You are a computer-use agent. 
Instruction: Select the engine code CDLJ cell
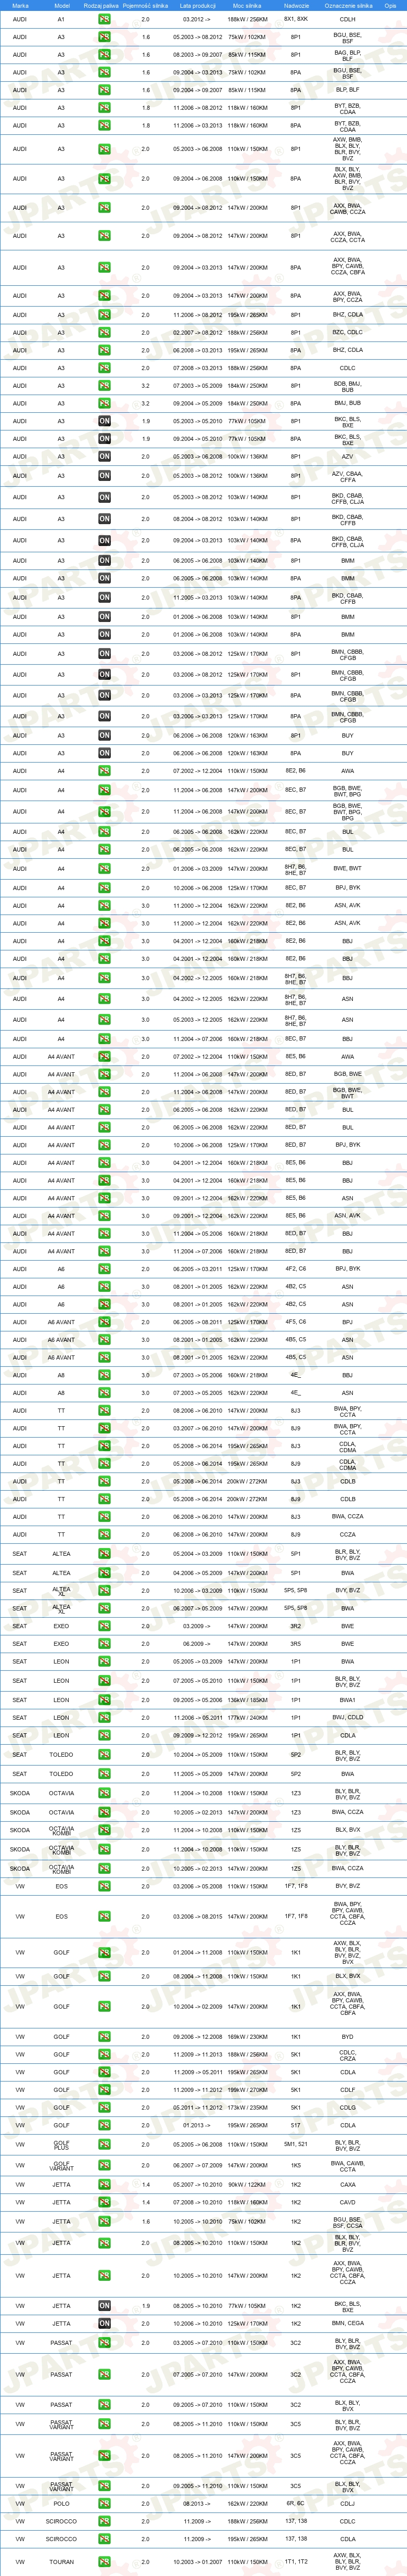pos(347,2503)
